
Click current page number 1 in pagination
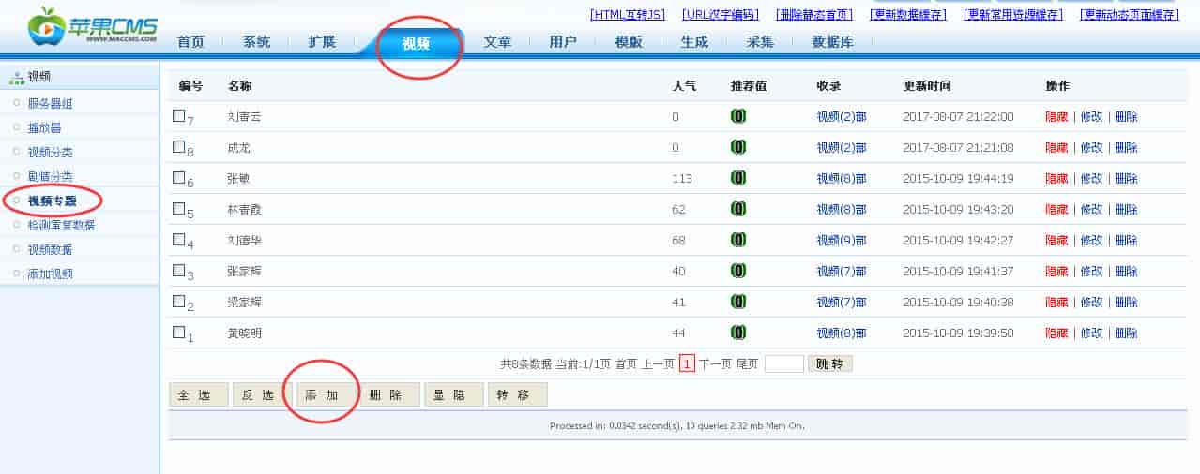pos(687,363)
